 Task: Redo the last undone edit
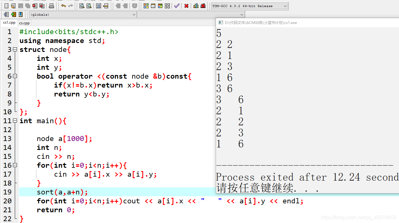71,6
